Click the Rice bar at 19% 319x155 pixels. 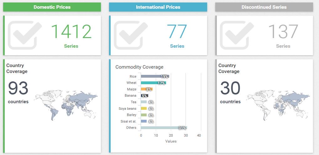click(155, 76)
